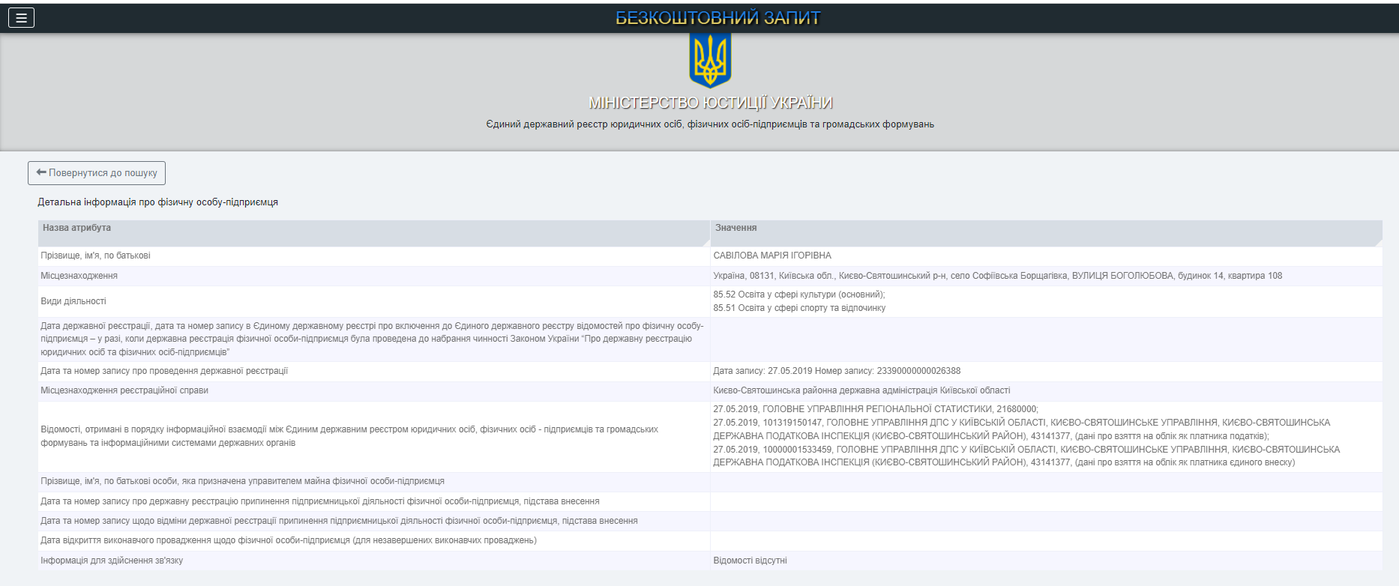Click the 'Види діяльності' attribute label
The width and height of the screenshot is (1399, 586).
coord(73,301)
